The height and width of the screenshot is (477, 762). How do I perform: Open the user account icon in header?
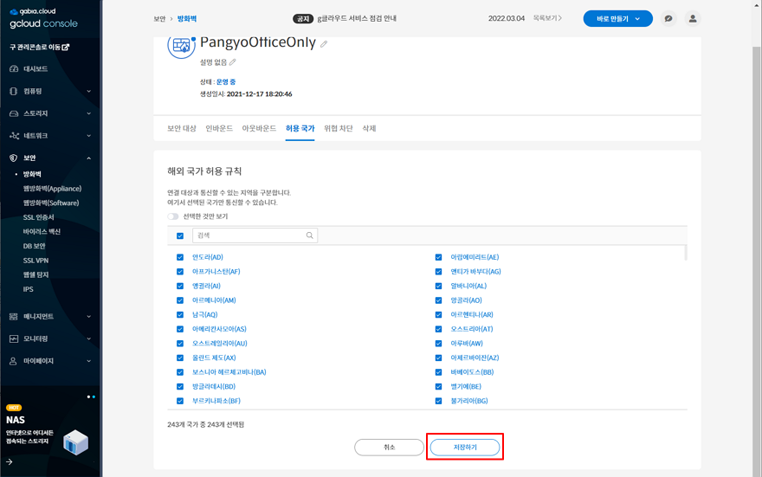tap(693, 18)
